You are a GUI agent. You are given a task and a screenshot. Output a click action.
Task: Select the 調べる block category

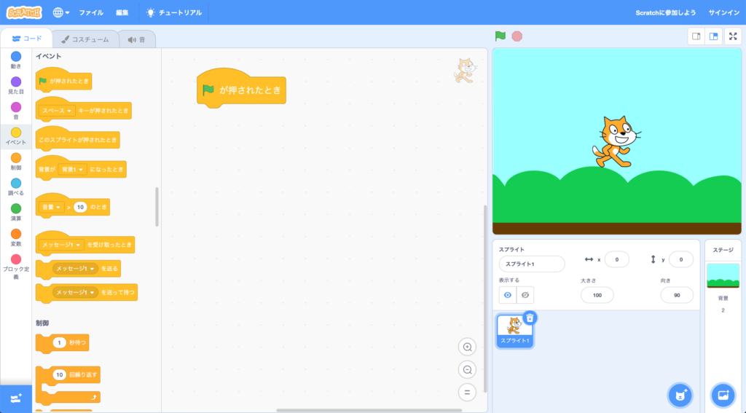[x=16, y=186]
